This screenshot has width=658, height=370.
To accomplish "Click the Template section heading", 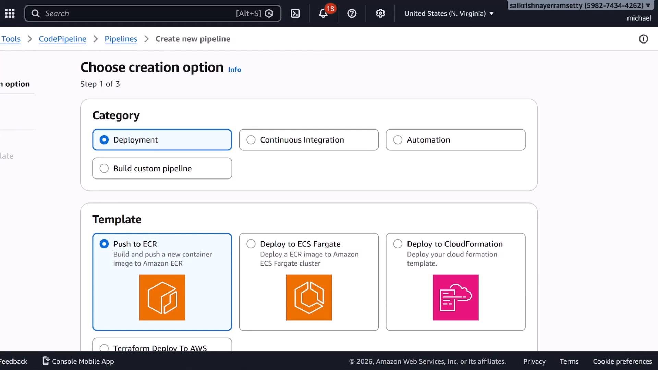I will (117, 219).
